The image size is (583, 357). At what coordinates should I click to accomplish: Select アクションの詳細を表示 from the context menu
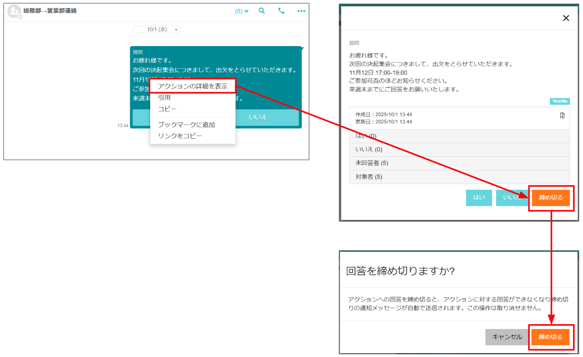pyautogui.click(x=193, y=86)
